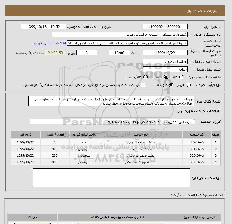Click heading اطلاعات خدمات مورد نیاز
Viewport: 232px width, 224px height.
[x=199, y=111]
